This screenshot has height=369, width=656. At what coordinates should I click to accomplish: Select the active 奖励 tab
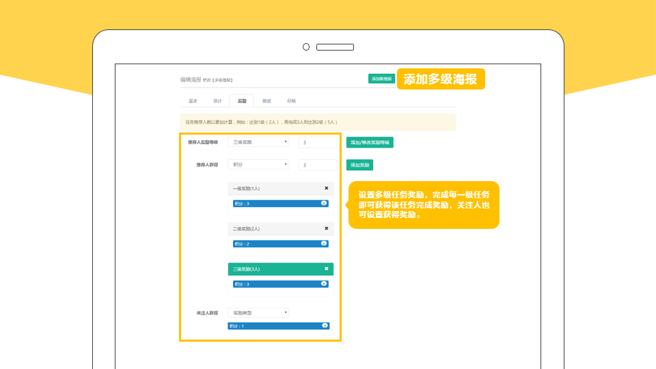(242, 101)
